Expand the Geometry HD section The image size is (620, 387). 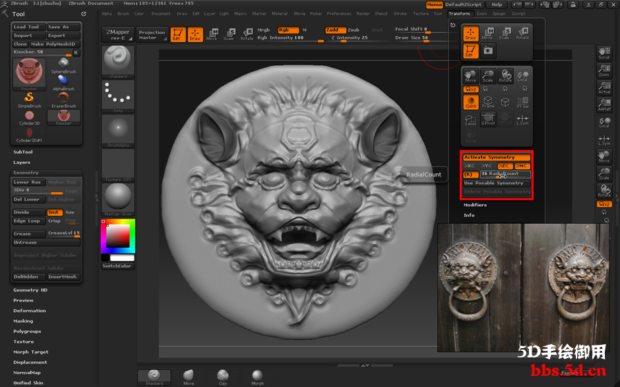pyautogui.click(x=30, y=290)
